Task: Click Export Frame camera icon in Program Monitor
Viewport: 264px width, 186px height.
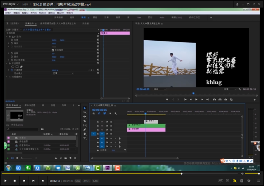Action: [x=226, y=99]
